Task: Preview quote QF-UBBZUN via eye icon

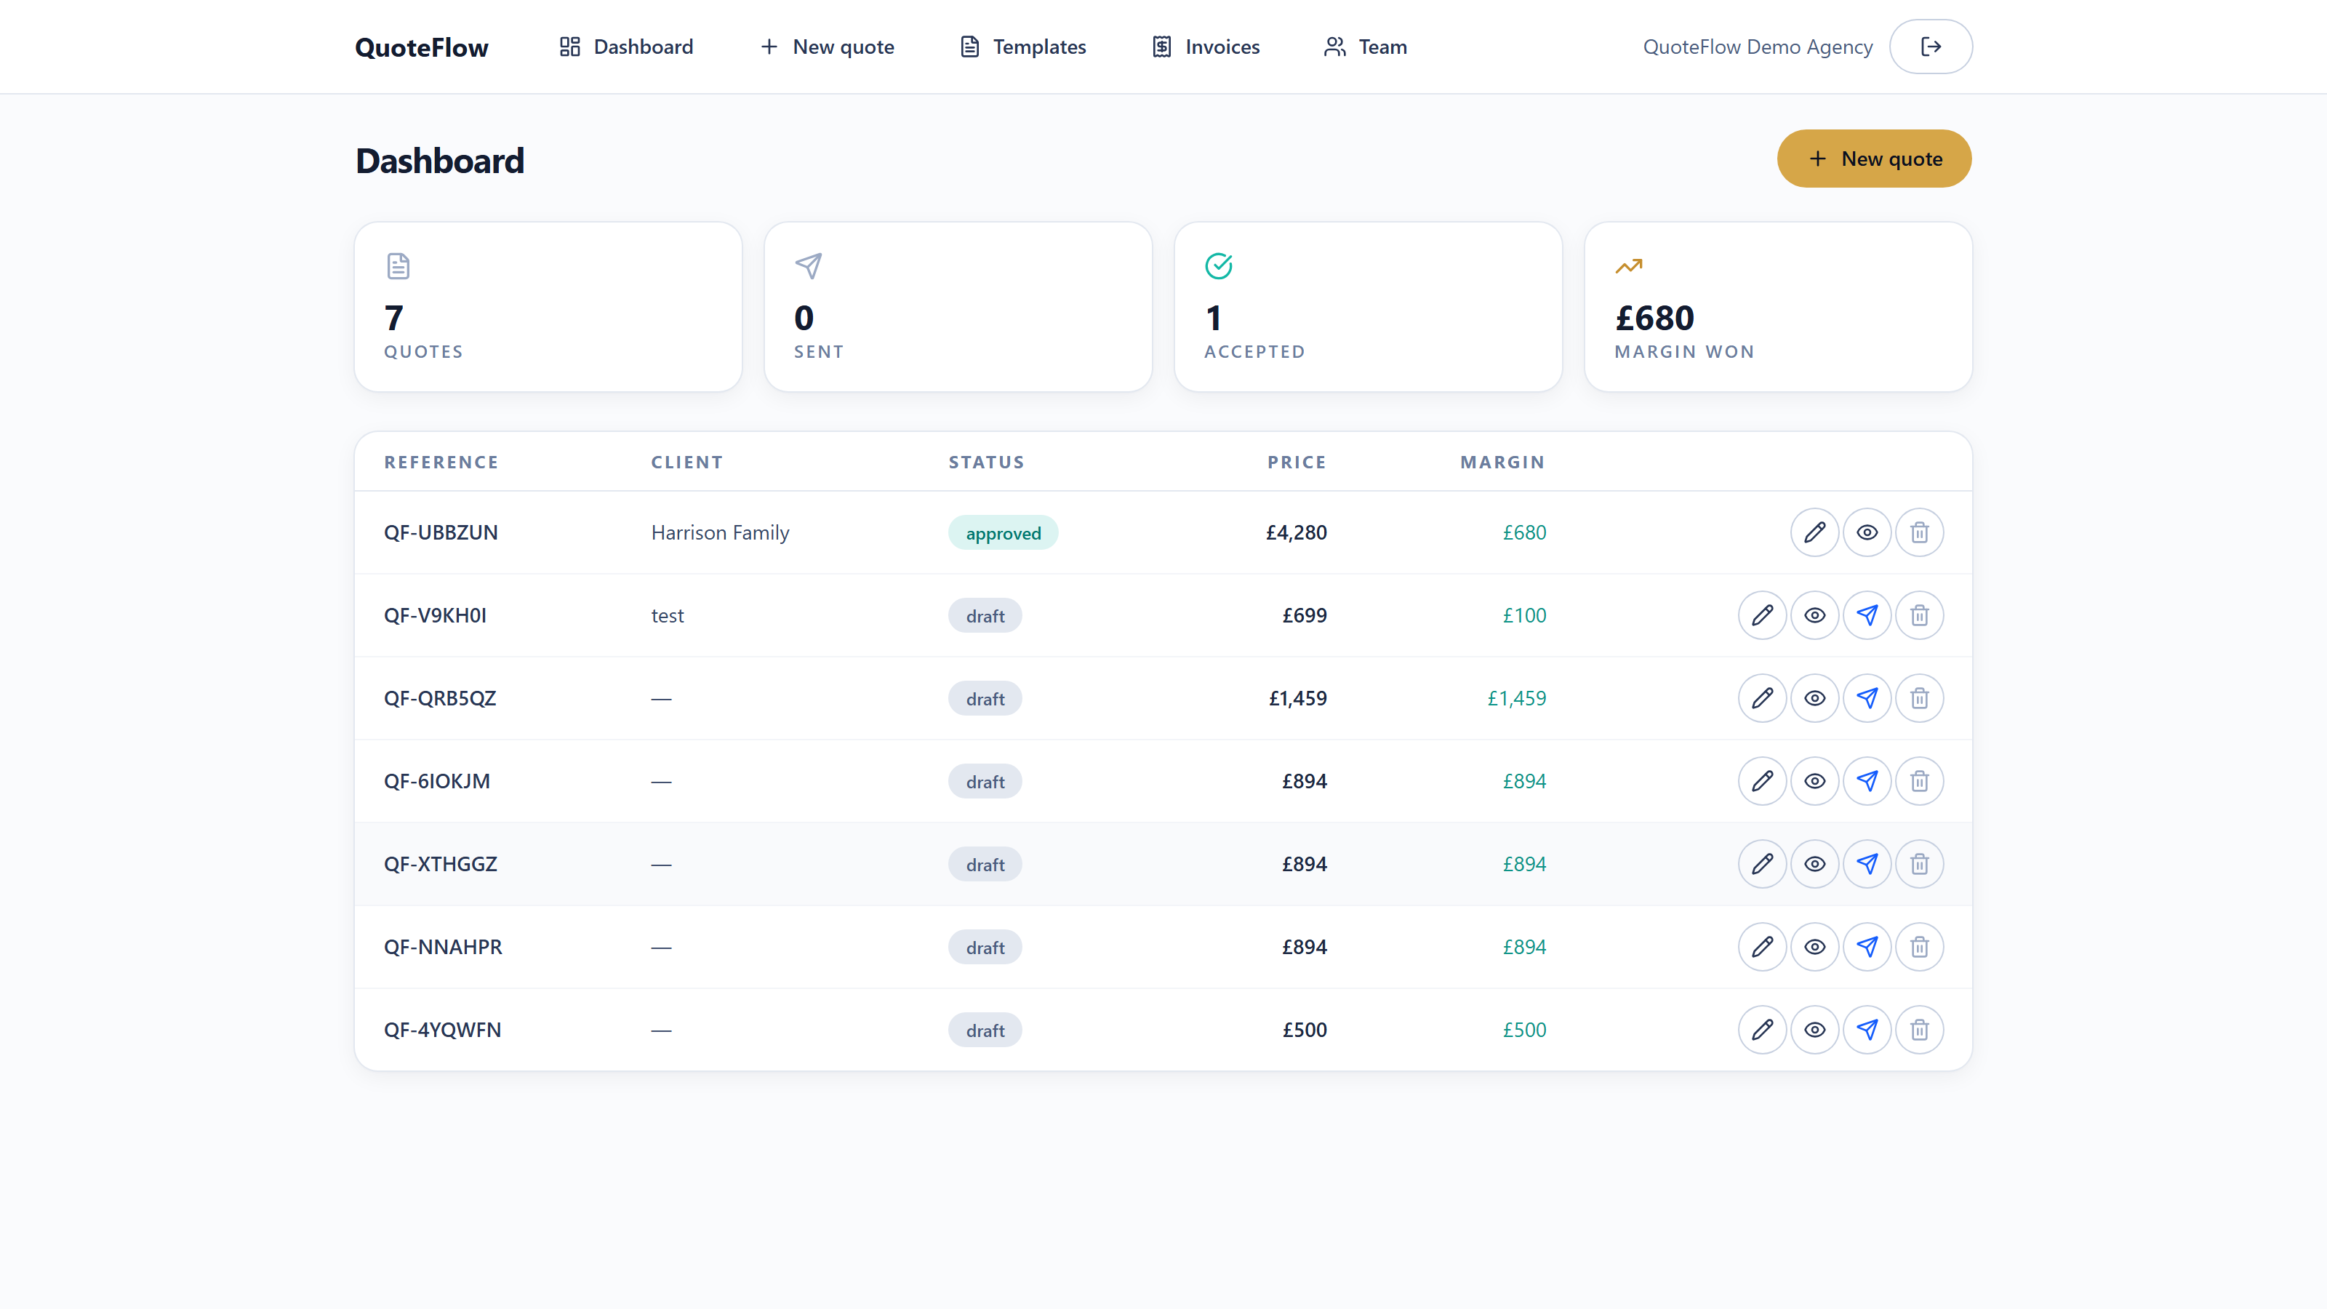Action: 1866,532
